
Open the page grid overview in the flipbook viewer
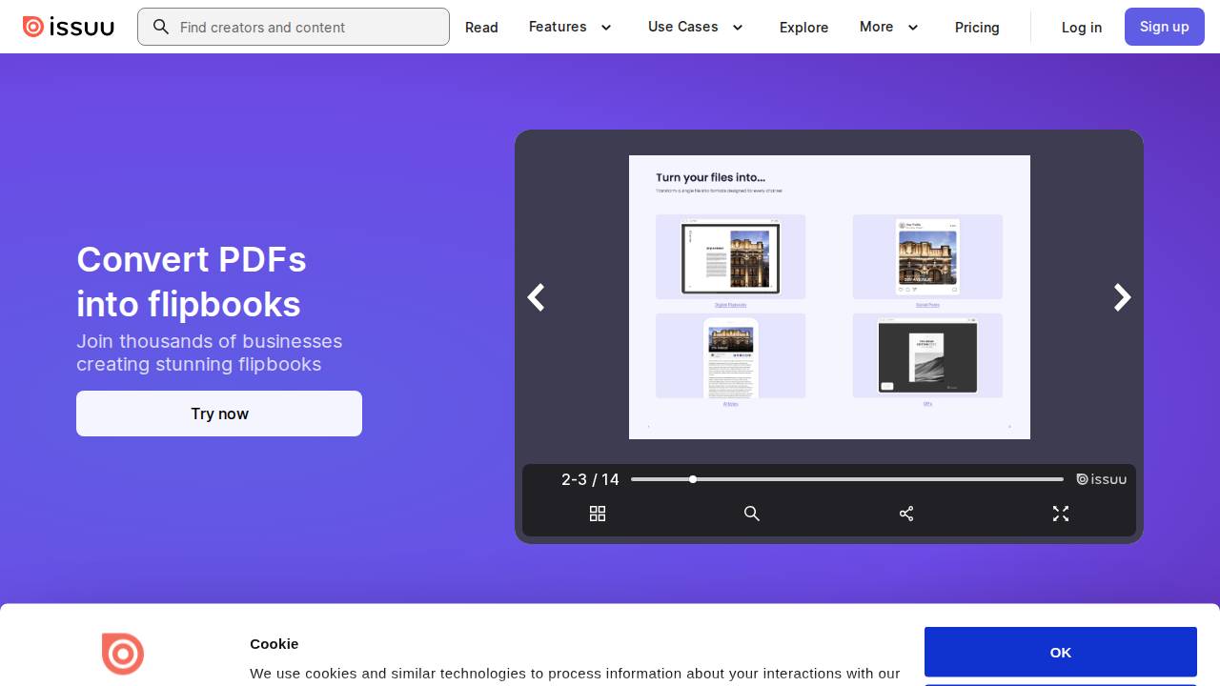pyautogui.click(x=598, y=514)
